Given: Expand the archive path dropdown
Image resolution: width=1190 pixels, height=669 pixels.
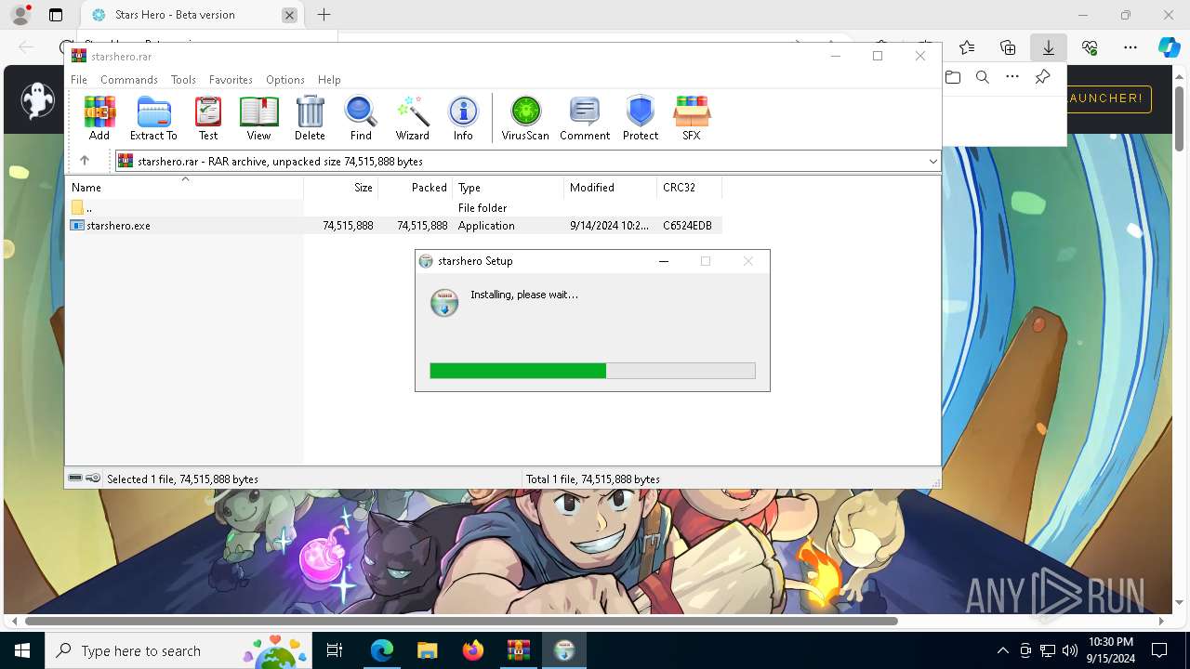Looking at the screenshot, I should 932,162.
